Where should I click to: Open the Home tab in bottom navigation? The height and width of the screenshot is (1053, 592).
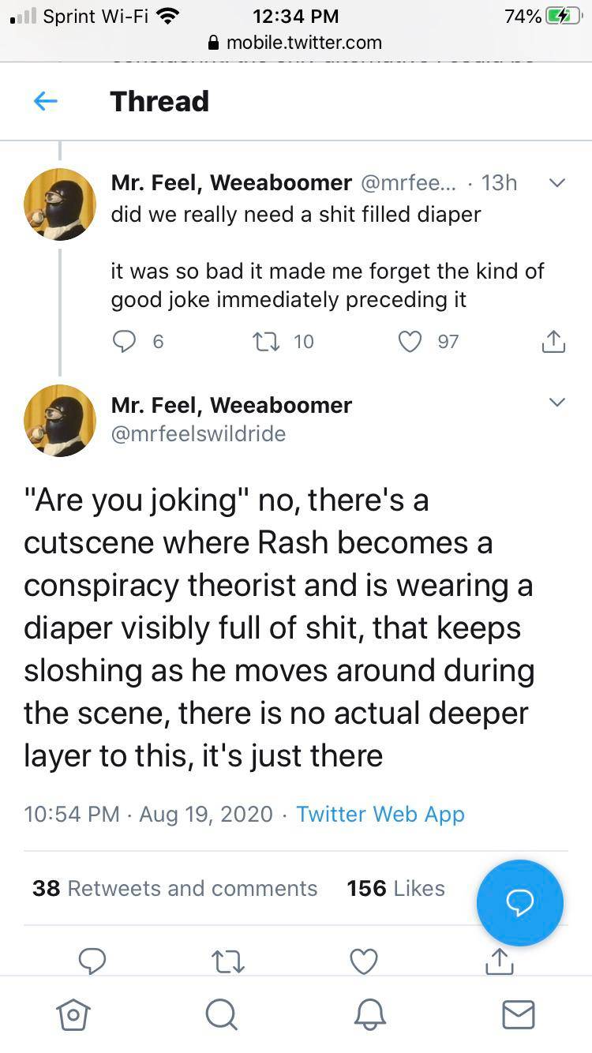[73, 1015]
